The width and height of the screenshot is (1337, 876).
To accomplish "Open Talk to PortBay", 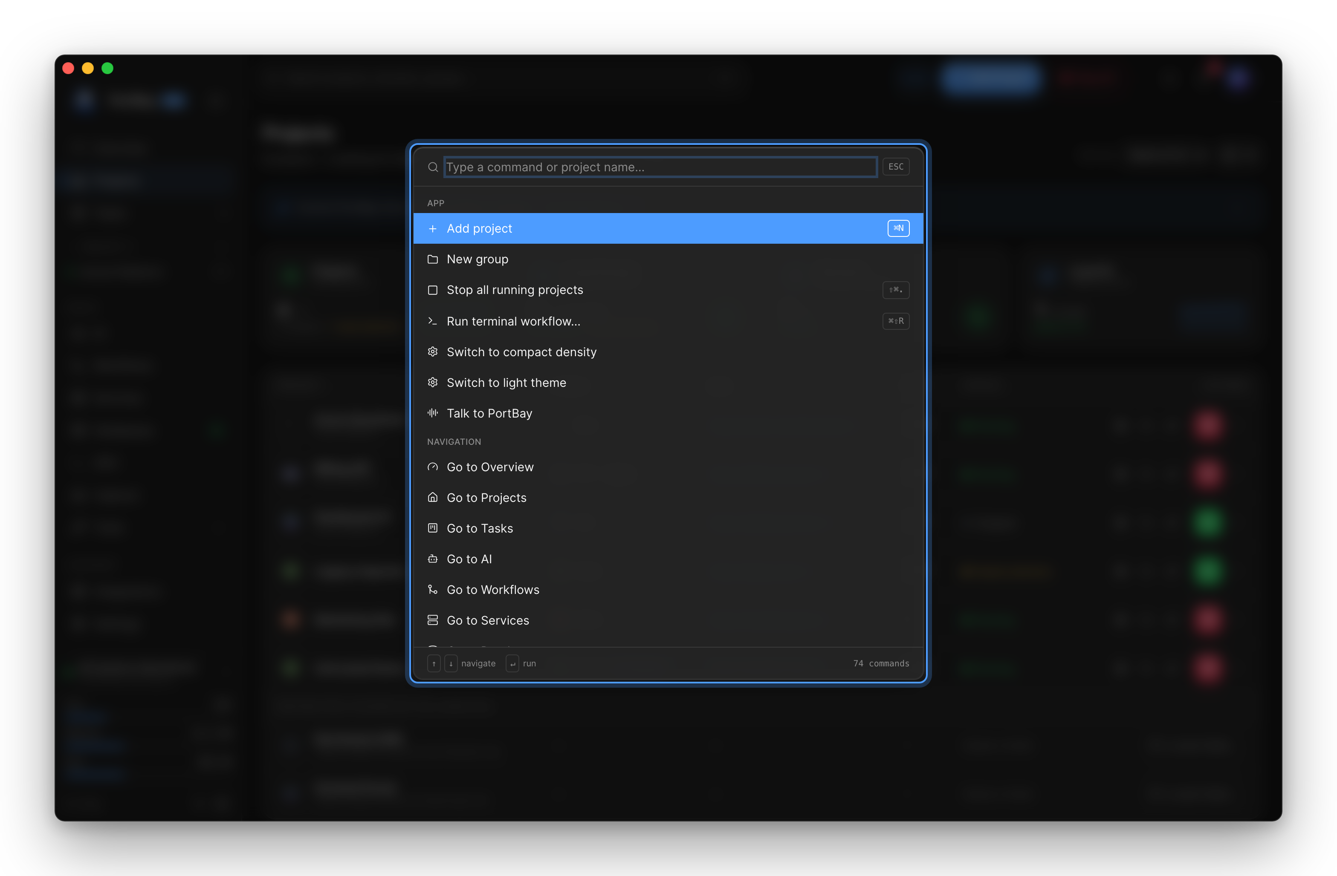I will coord(668,413).
